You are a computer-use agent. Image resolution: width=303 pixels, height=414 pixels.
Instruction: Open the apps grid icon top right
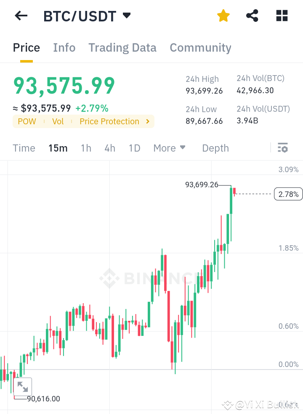coord(281,16)
